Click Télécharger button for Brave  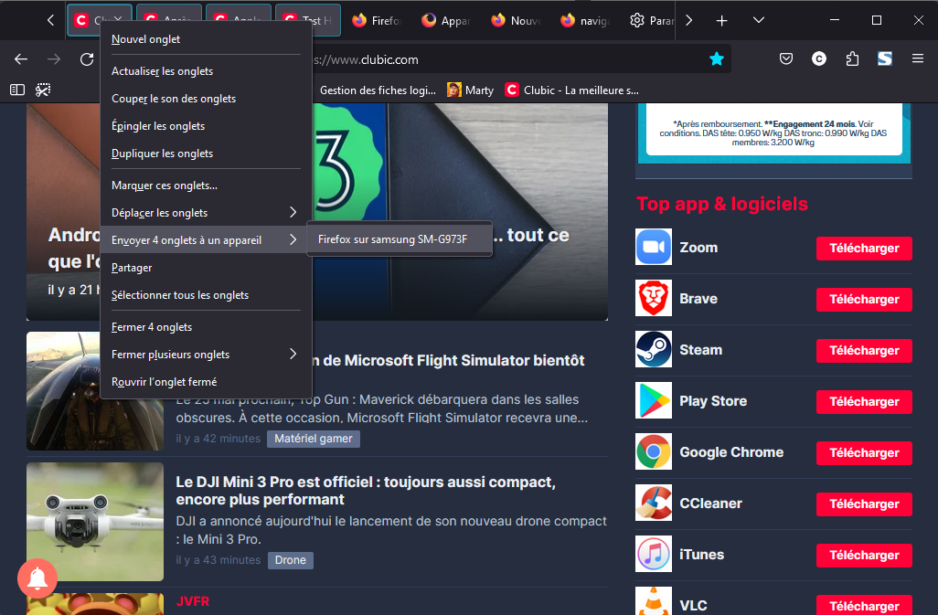(864, 300)
